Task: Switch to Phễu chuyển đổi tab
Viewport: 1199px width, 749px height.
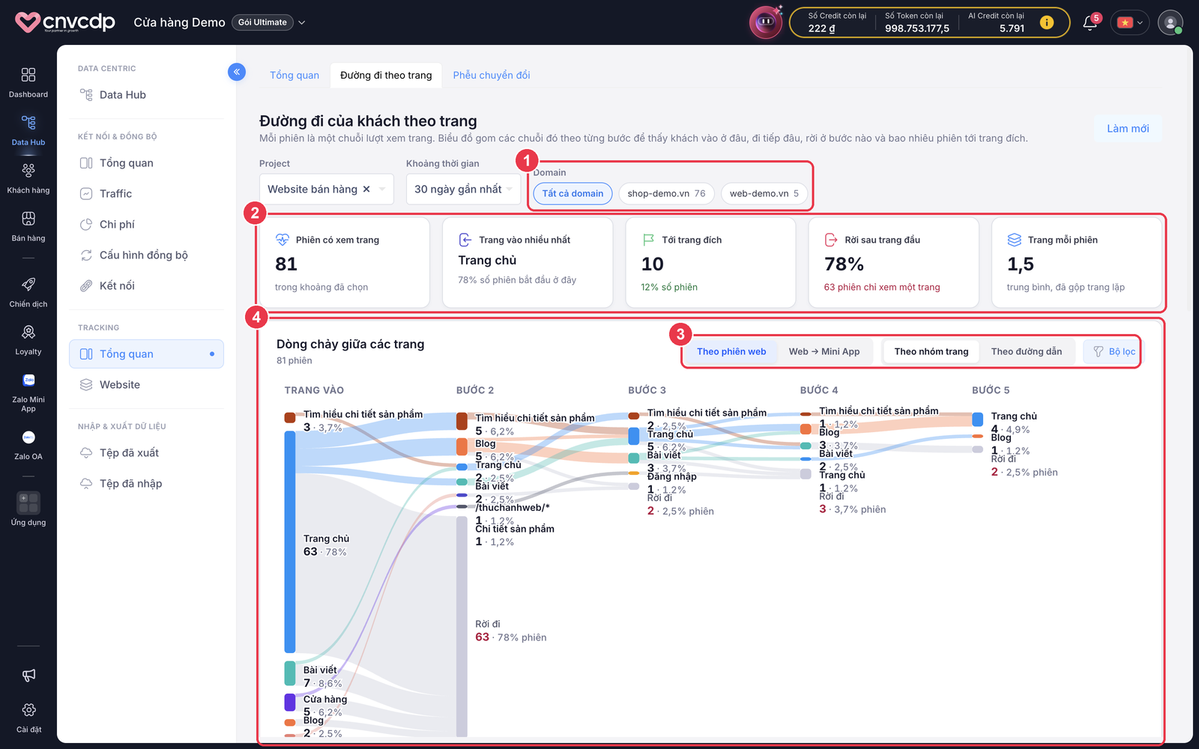Action: pos(492,75)
